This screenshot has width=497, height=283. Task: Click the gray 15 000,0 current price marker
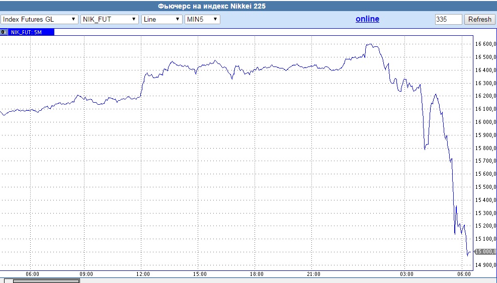(485, 252)
